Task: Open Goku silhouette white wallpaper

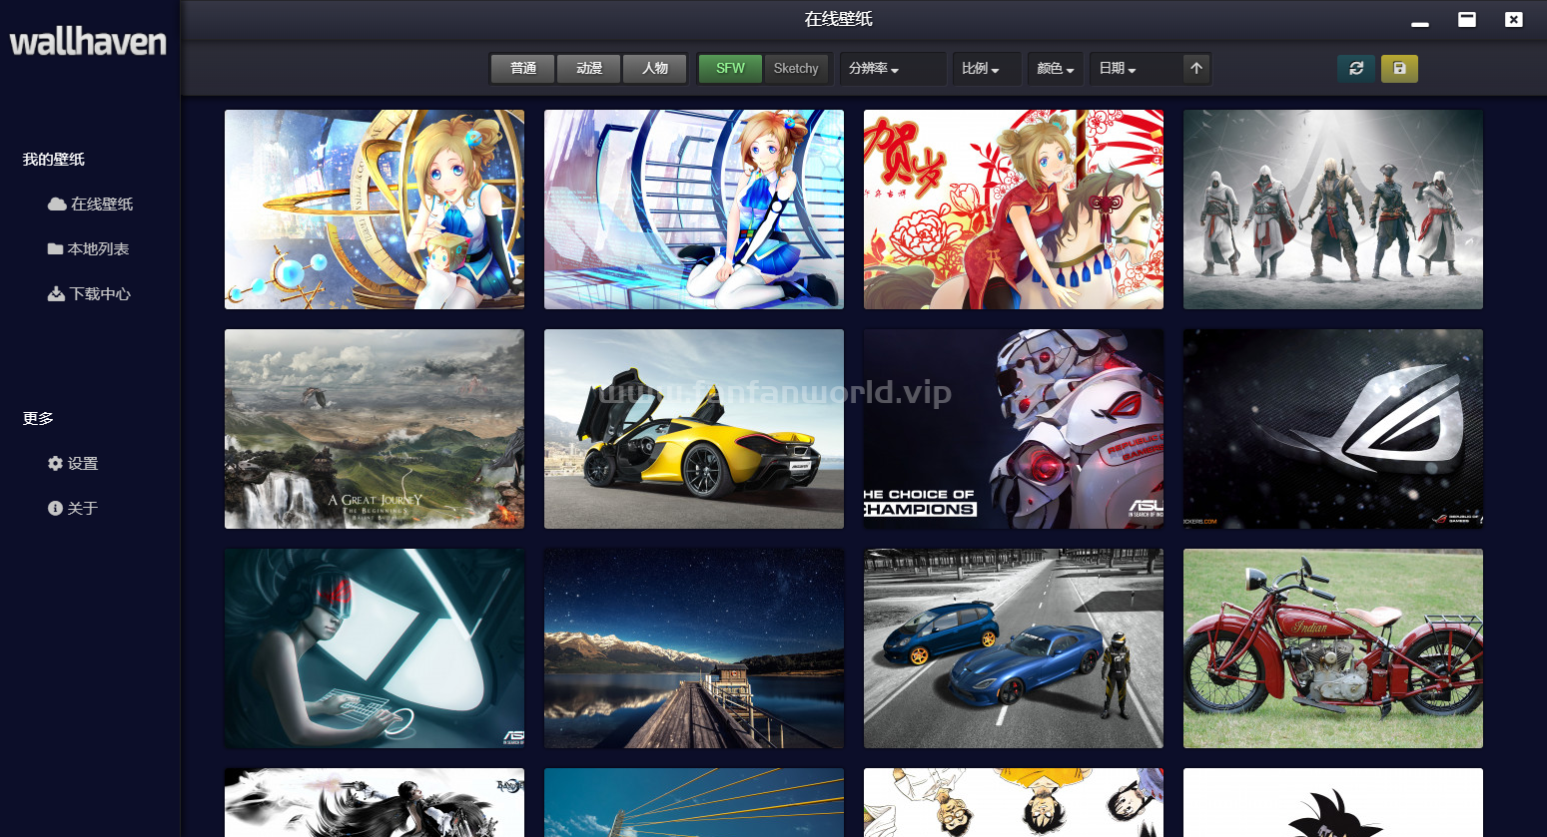Action: click(1333, 802)
